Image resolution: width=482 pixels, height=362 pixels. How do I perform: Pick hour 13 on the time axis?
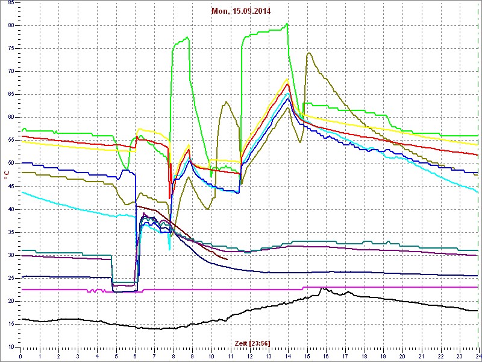pos(269,356)
